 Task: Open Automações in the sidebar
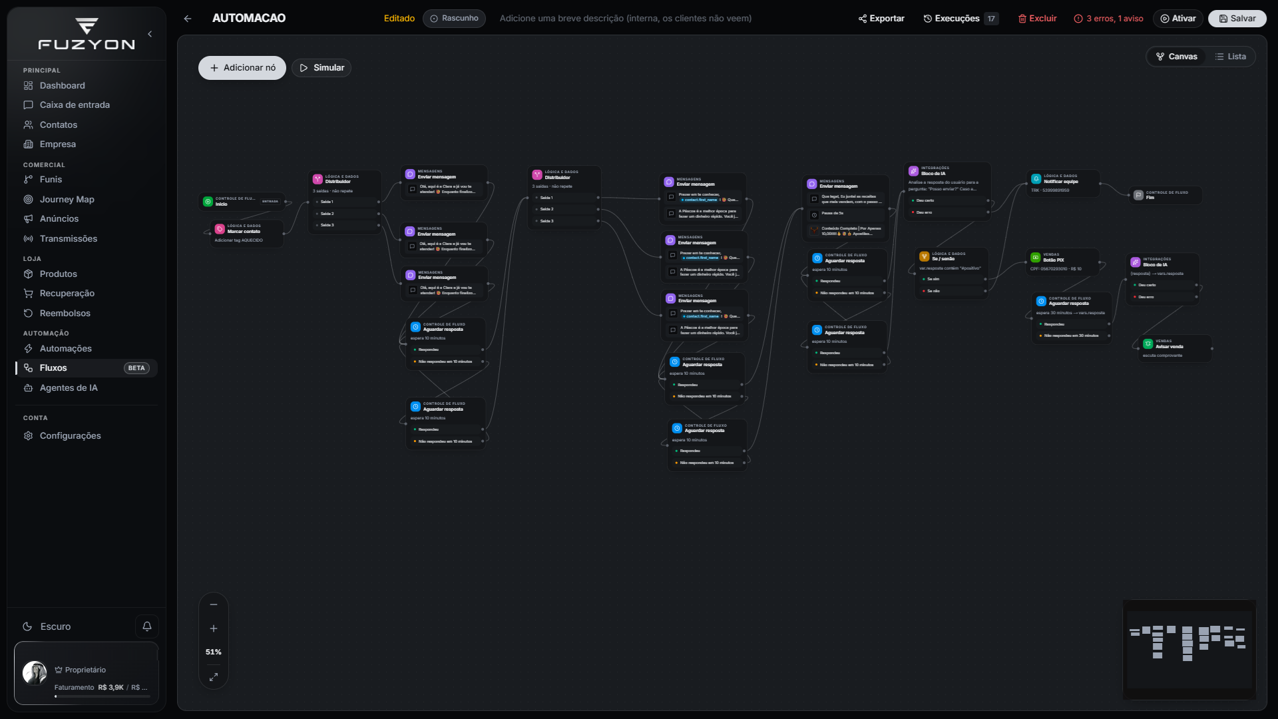tap(66, 349)
